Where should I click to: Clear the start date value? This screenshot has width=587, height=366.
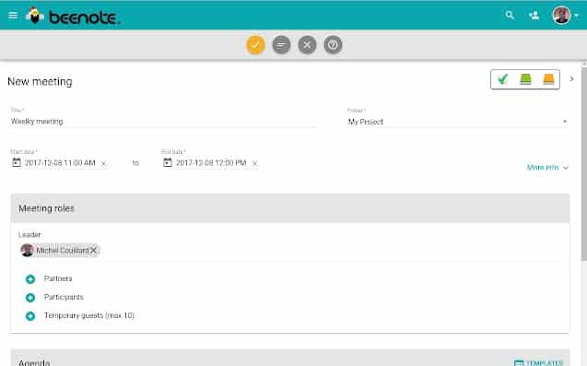104,164
